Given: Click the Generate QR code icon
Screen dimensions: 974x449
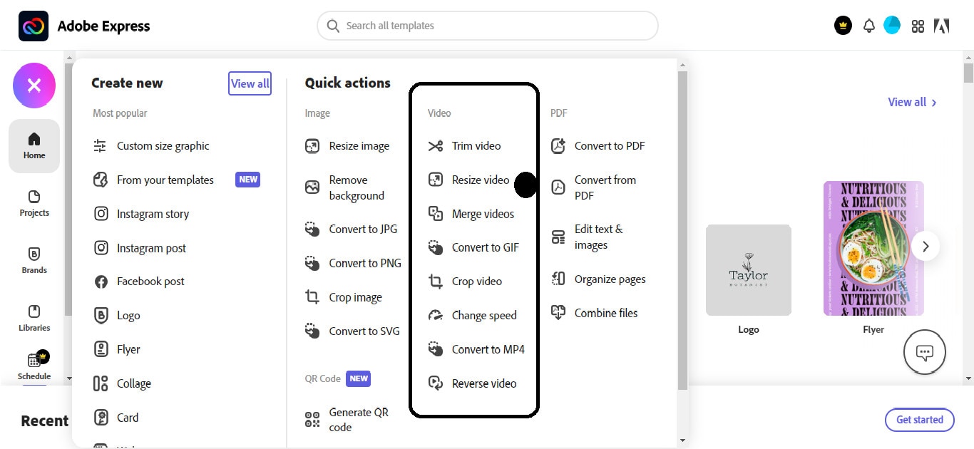Looking at the screenshot, I should click(312, 420).
